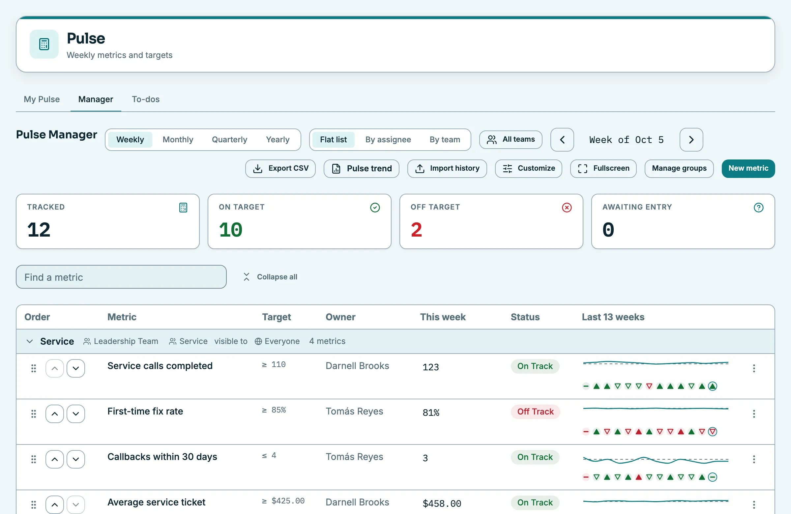Click Export CSV button
This screenshot has width=791, height=514.
[x=280, y=168]
